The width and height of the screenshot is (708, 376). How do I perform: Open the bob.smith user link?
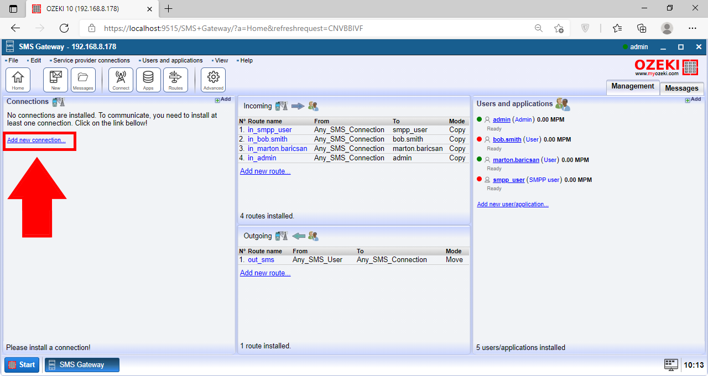pos(507,139)
